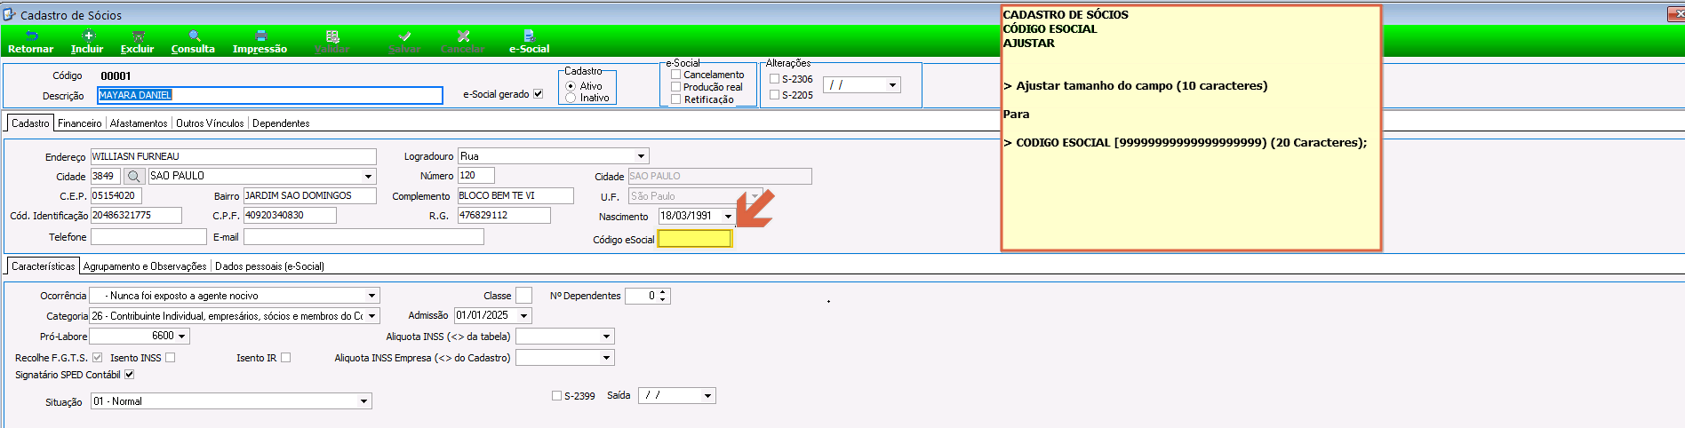Click the Cancelar toolbar icon

coord(463,36)
